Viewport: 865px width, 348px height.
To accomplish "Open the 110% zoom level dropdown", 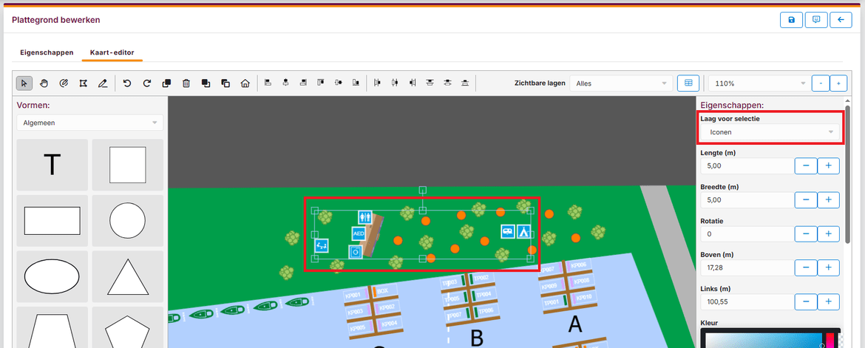I will pyautogui.click(x=758, y=83).
